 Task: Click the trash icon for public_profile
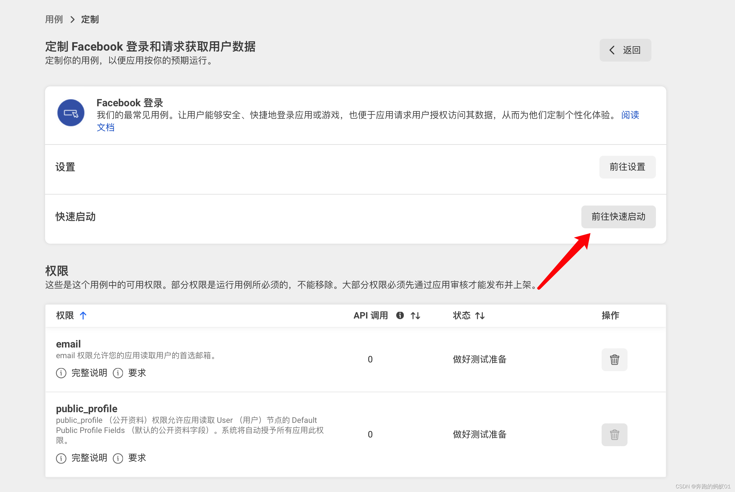tap(614, 435)
